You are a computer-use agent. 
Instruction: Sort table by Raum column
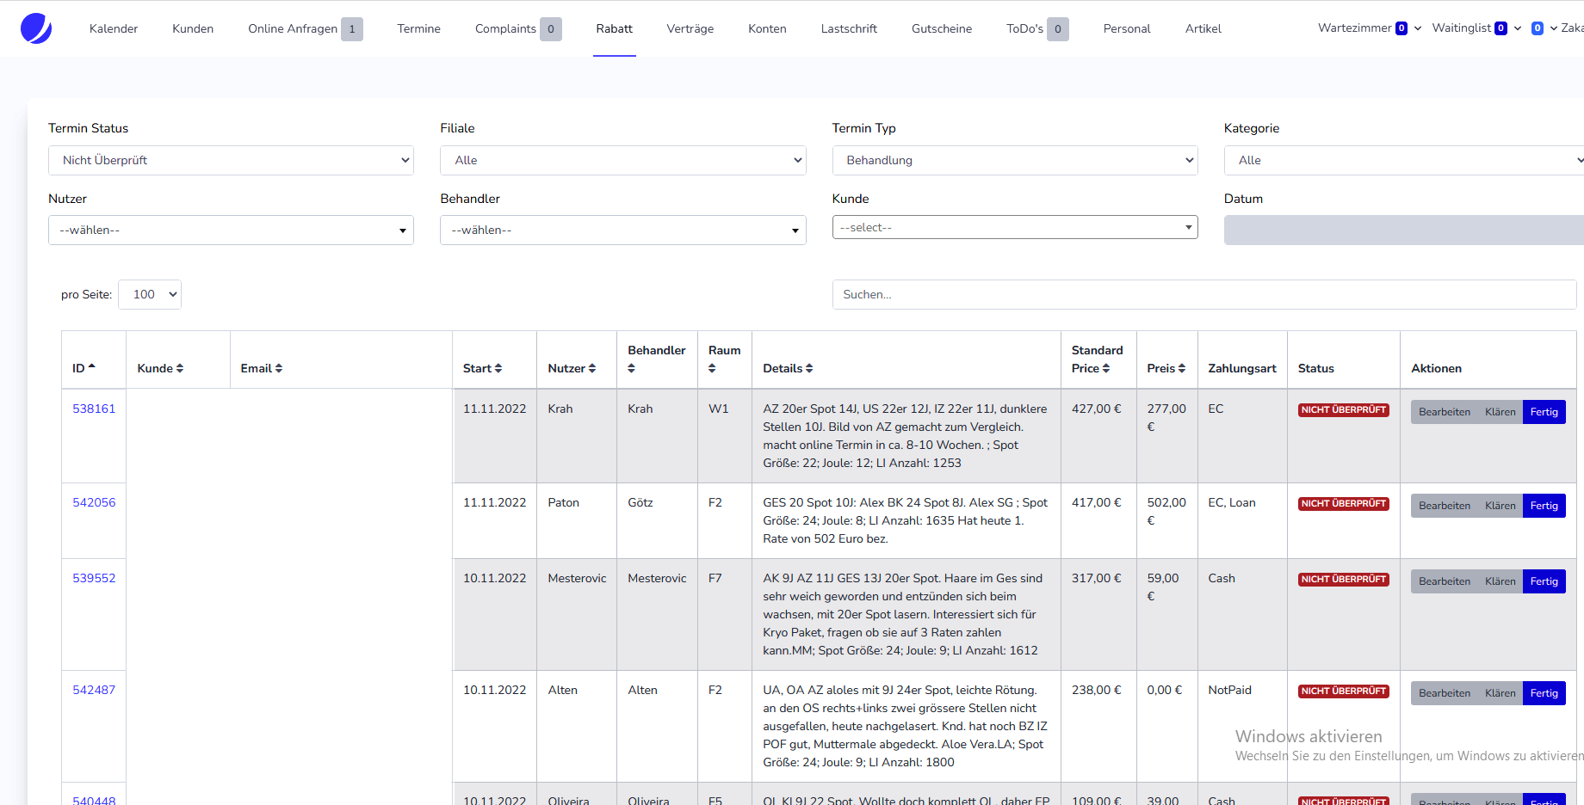tap(724, 359)
